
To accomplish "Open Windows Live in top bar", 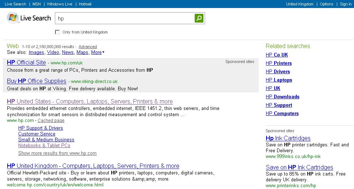I will (x=59, y=4).
